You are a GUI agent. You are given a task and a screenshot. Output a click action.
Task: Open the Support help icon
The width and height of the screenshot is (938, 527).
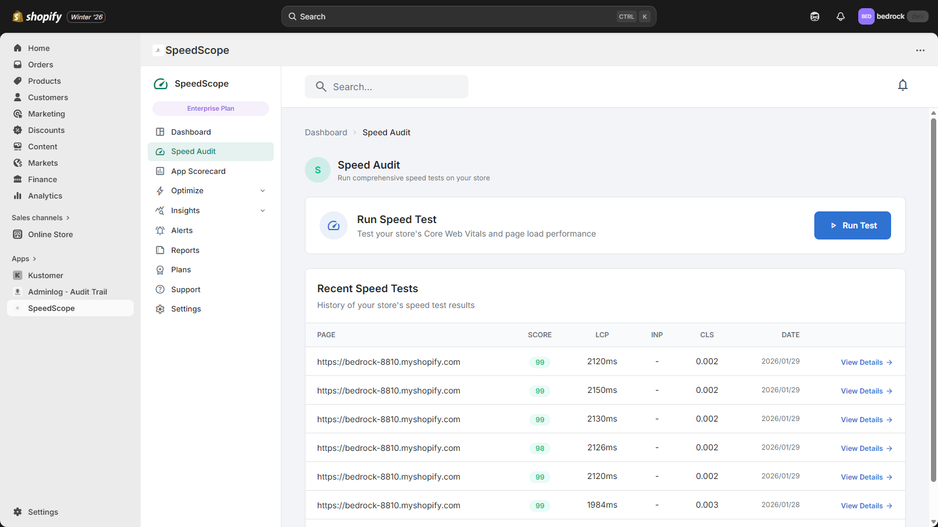coord(159,289)
